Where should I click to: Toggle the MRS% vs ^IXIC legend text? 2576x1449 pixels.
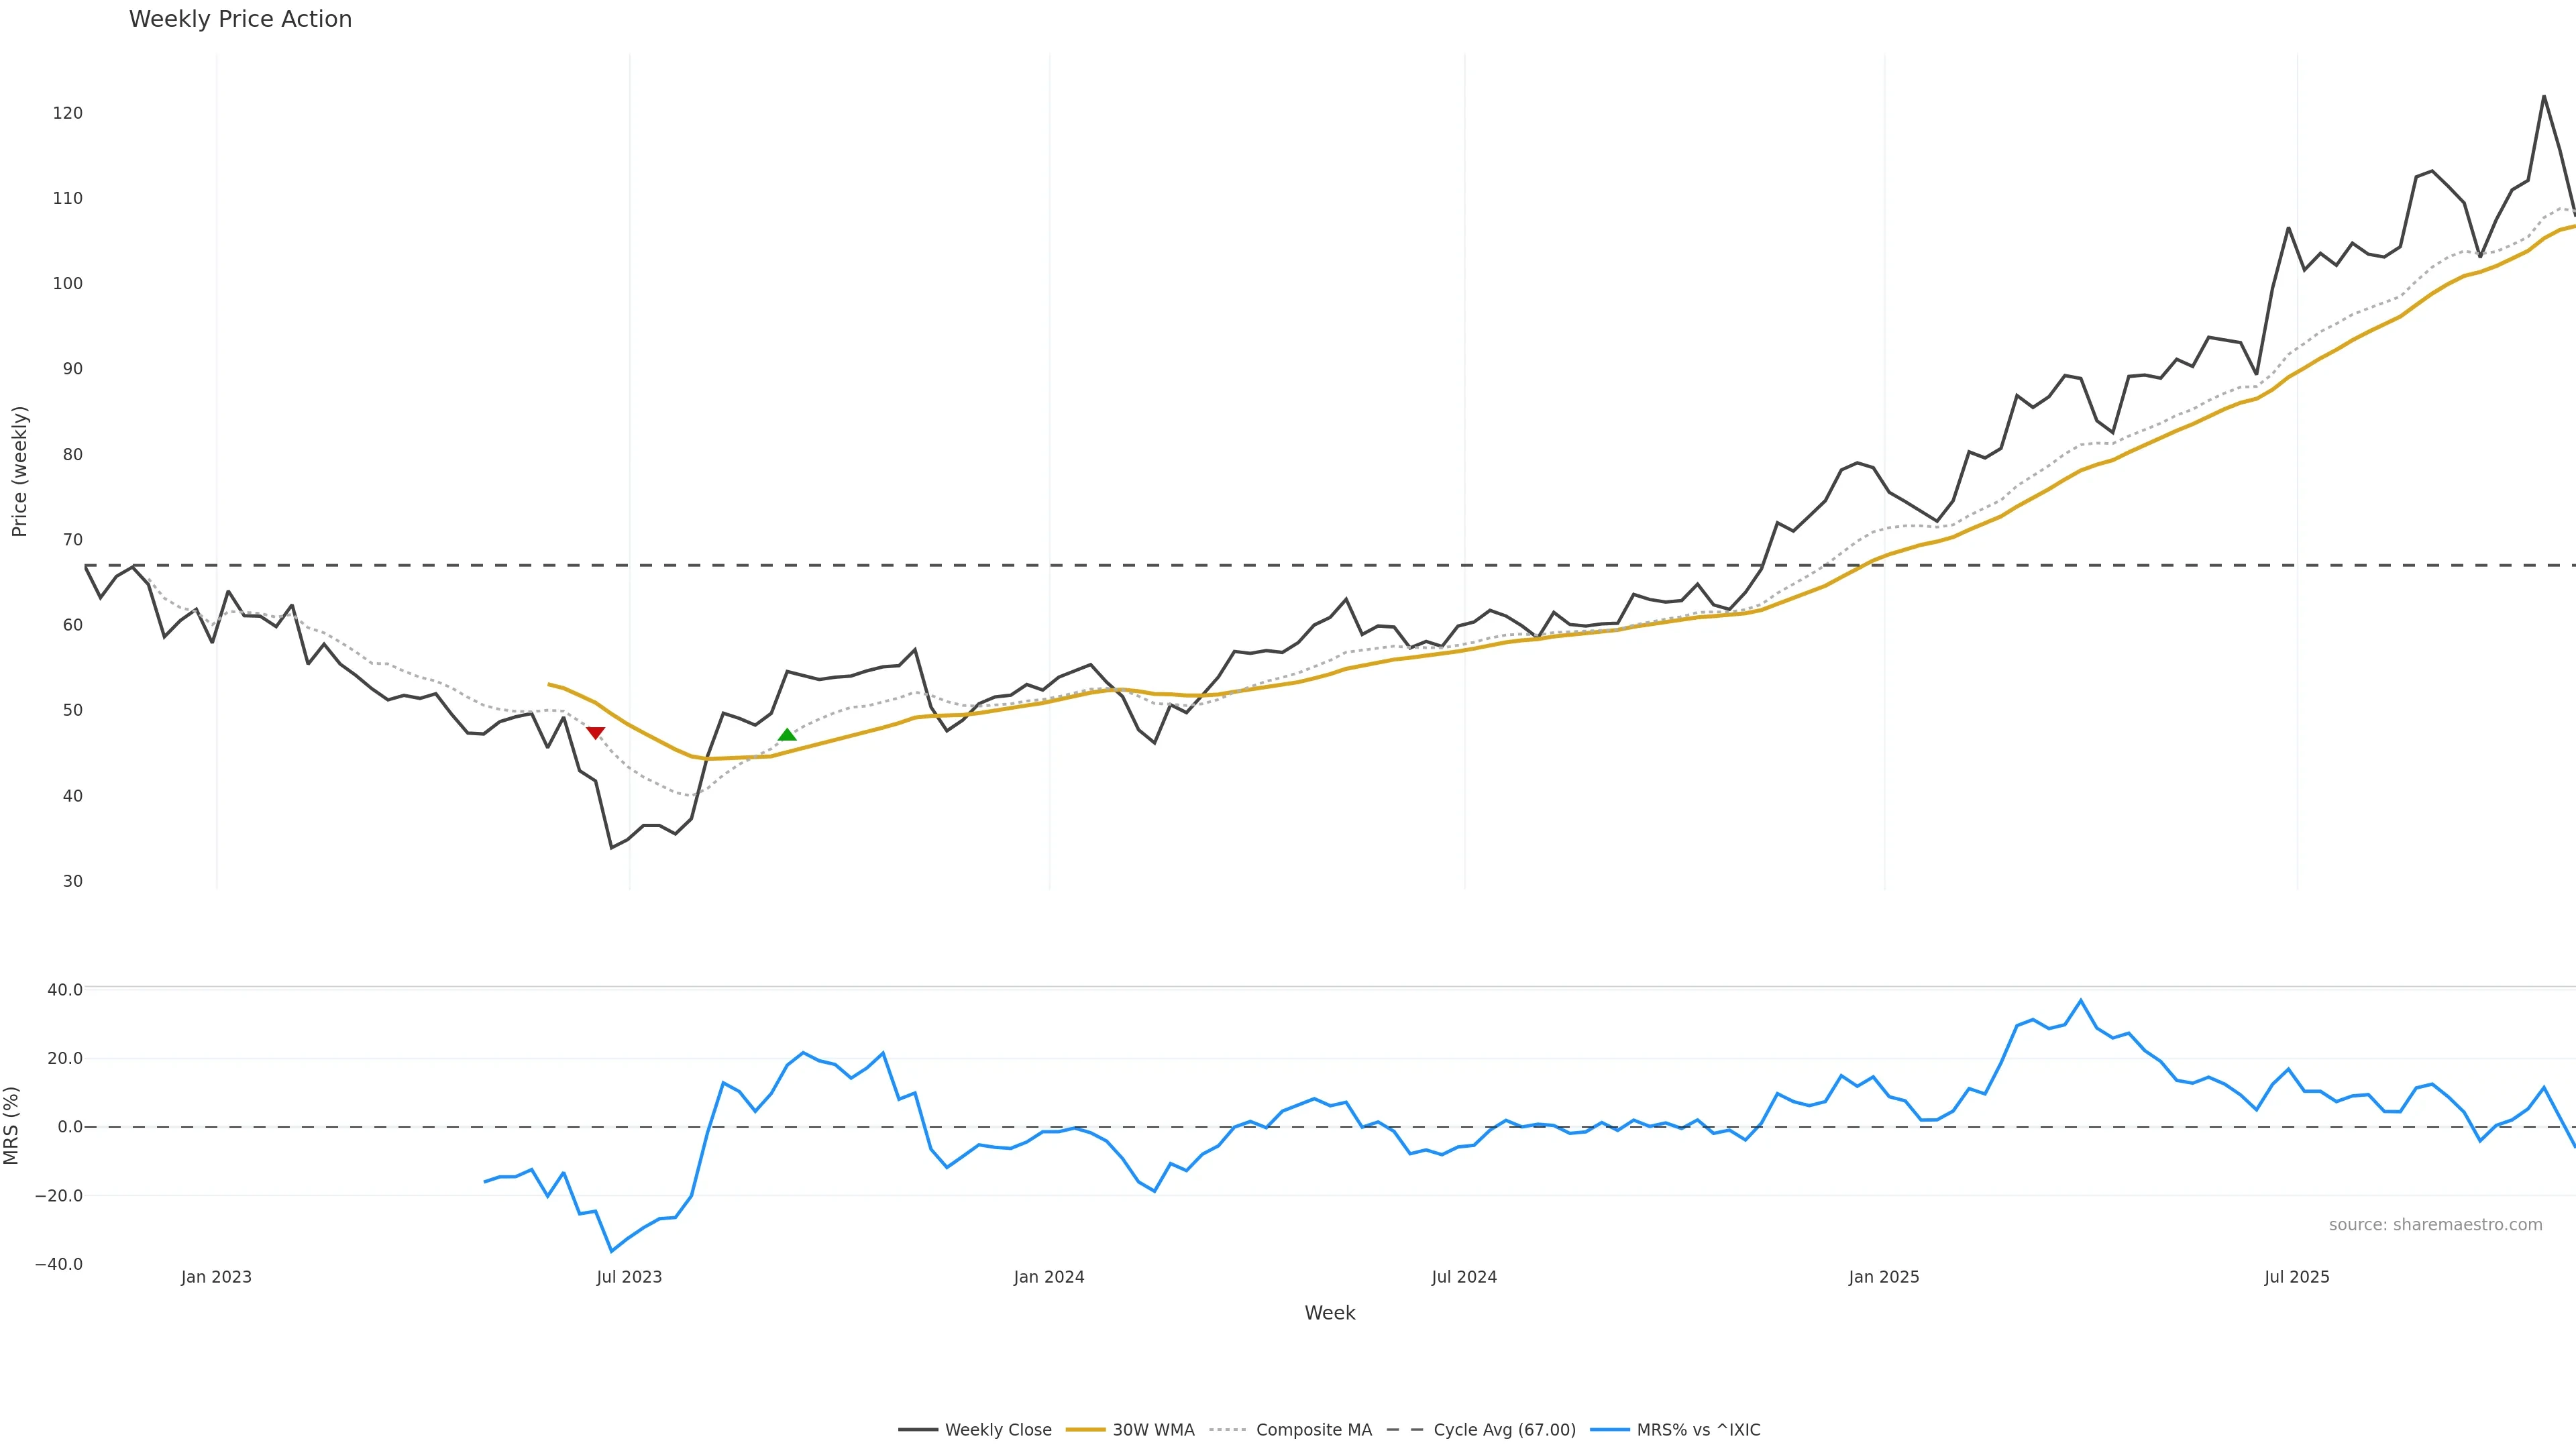pos(1698,1430)
